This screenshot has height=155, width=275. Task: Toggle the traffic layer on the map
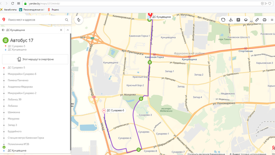click(223, 20)
